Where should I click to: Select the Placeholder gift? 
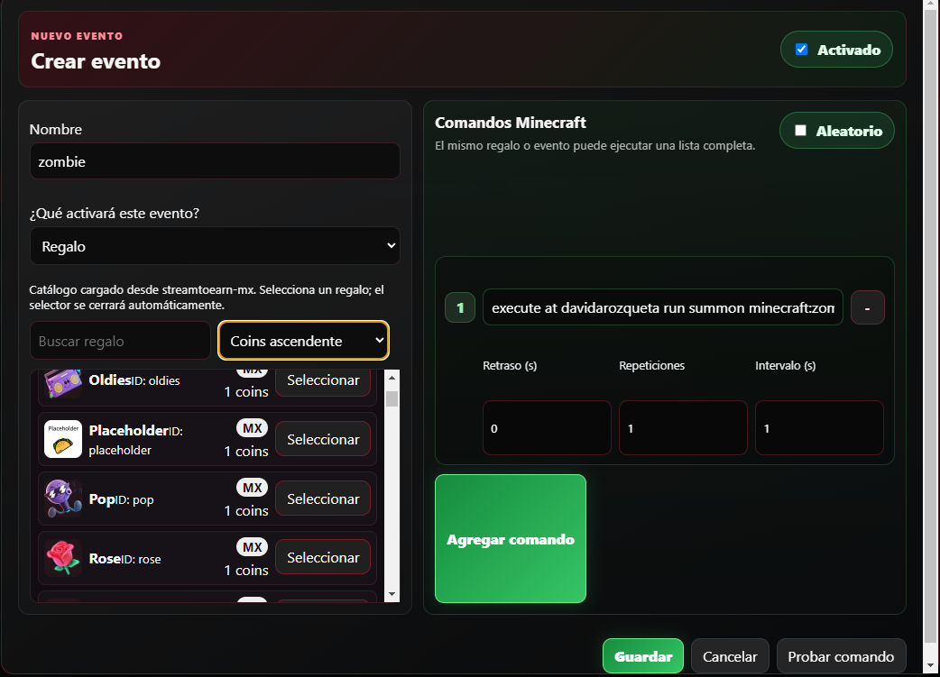[x=323, y=439]
